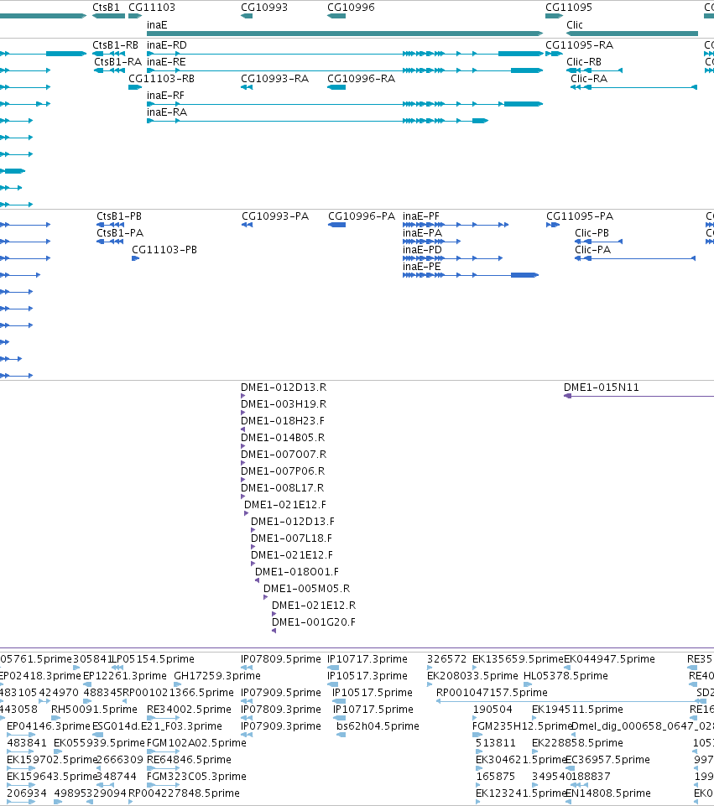714x806 pixels.
Task: Select protein label inaE-PE
Action: pos(421,266)
